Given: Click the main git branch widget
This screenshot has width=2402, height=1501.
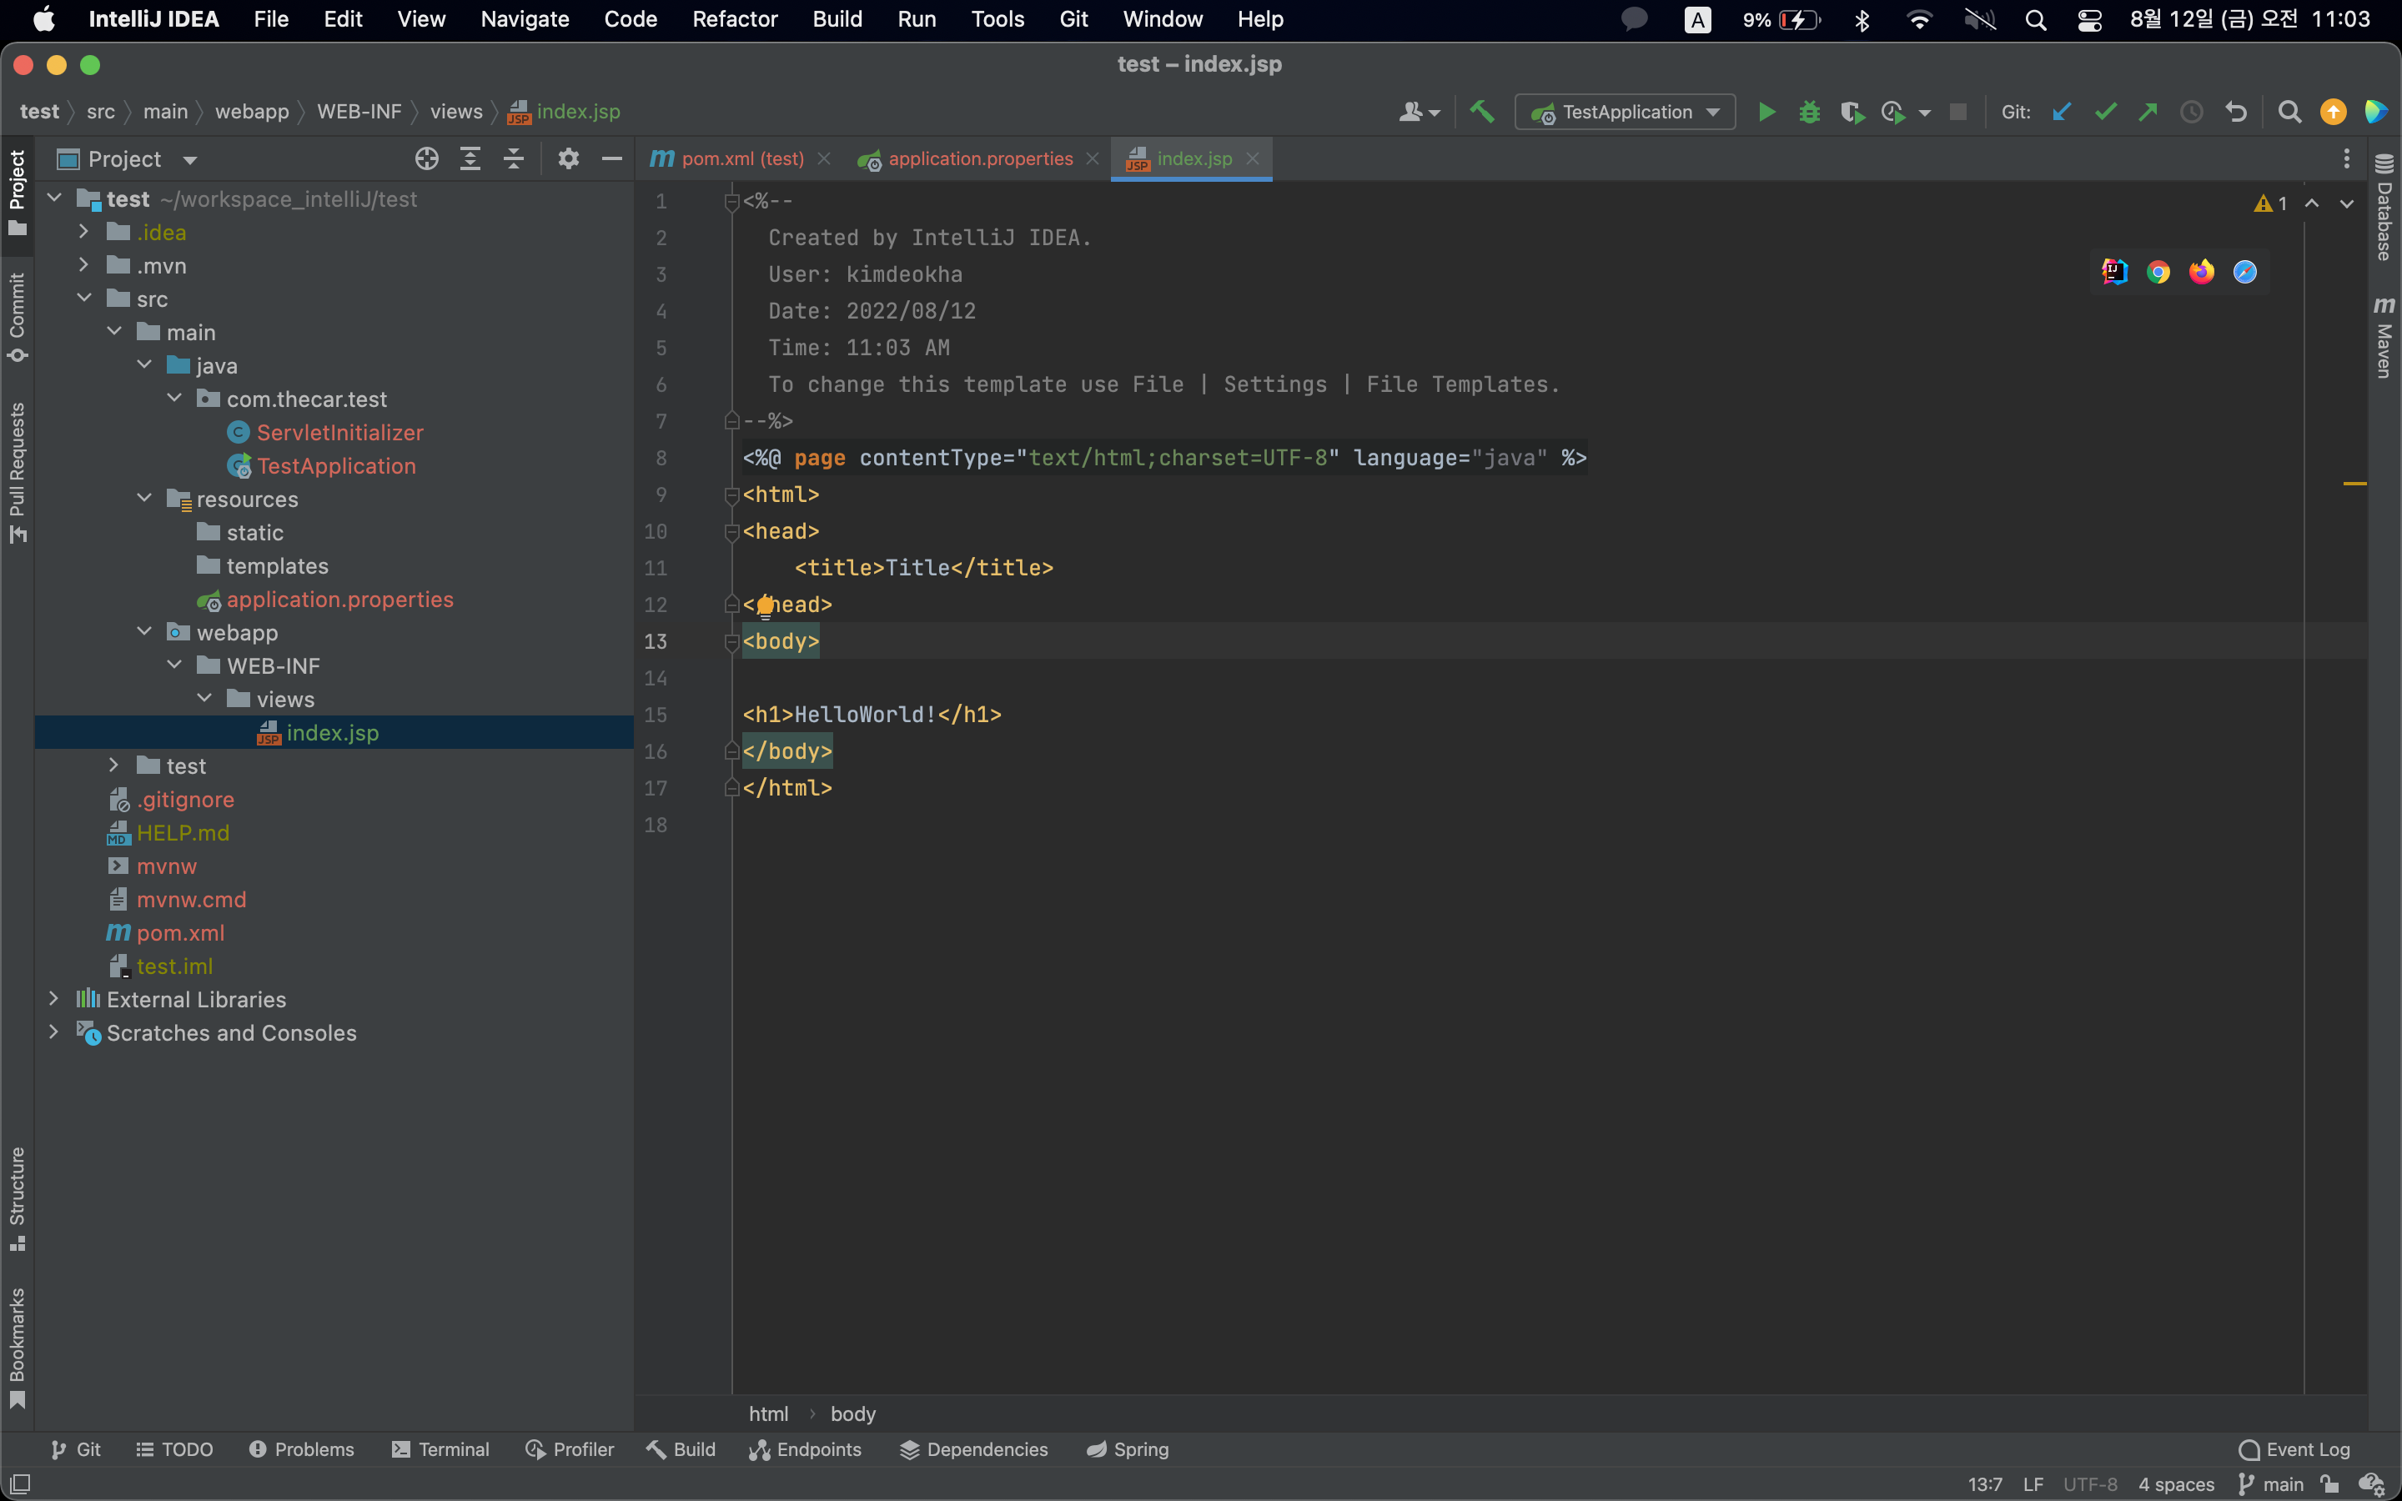Looking at the screenshot, I should point(2271,1484).
